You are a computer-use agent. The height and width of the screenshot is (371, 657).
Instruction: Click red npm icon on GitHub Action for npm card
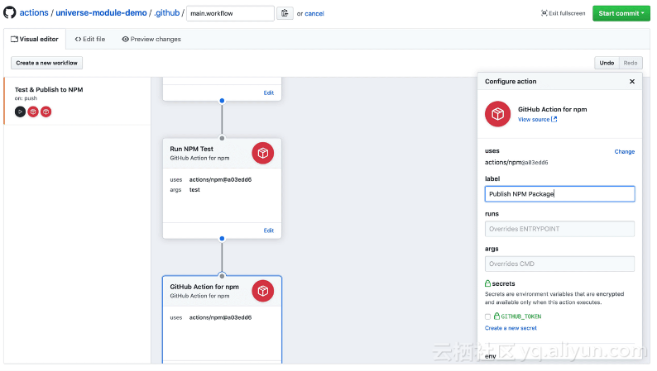coord(262,291)
